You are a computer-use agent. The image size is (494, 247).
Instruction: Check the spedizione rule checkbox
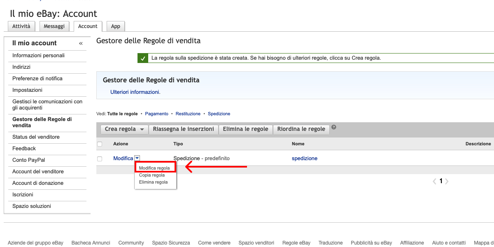[100, 158]
